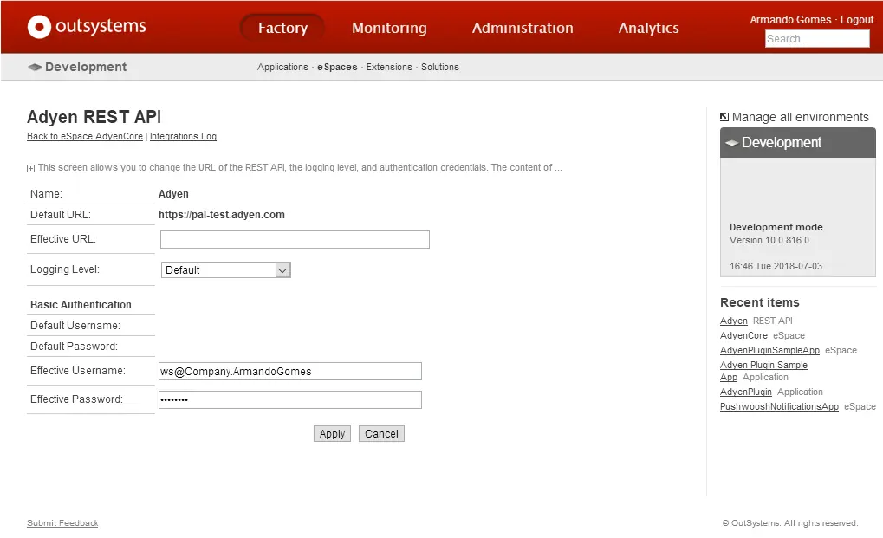Open the Logging Level dropdown
This screenshot has height=538, width=883.
tap(226, 270)
